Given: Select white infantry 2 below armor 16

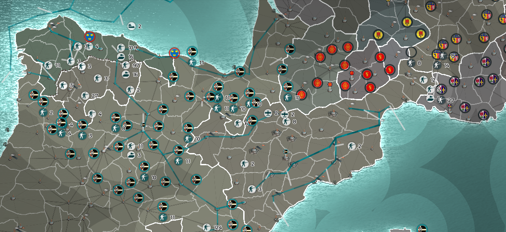Looking at the screenshot, I should [x=130, y=90].
